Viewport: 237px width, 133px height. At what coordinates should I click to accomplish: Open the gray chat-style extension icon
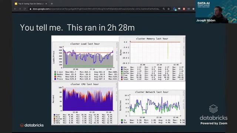coord(179,9)
